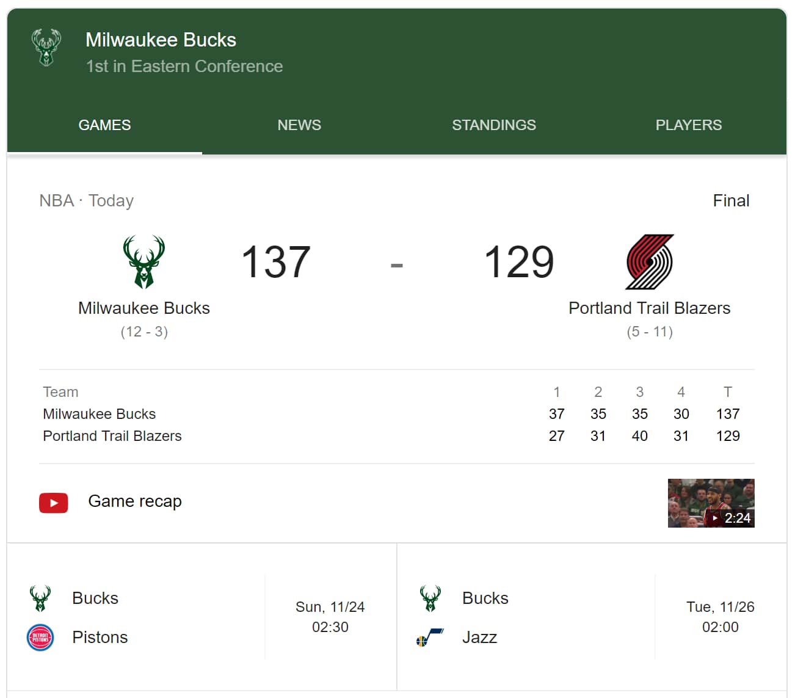Click the large Milwaukee Bucks logo beside score
Viewport: 795px width, 698px height.
pos(143,261)
